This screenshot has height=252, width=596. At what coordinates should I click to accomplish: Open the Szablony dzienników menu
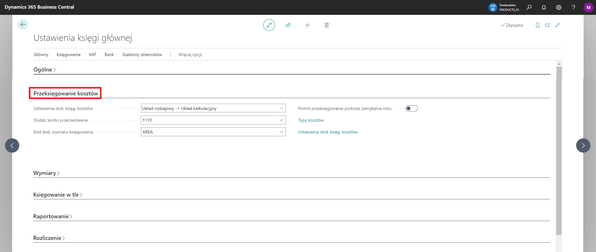click(142, 54)
